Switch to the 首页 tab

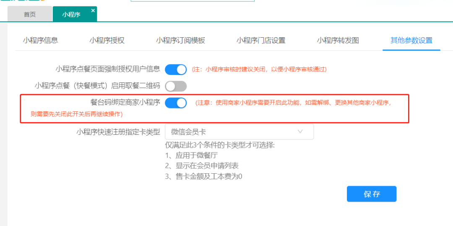[30, 15]
